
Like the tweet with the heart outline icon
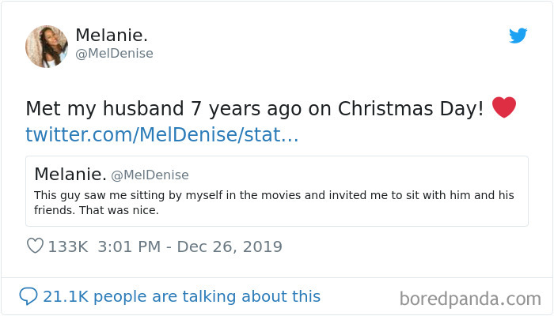[x=35, y=246]
